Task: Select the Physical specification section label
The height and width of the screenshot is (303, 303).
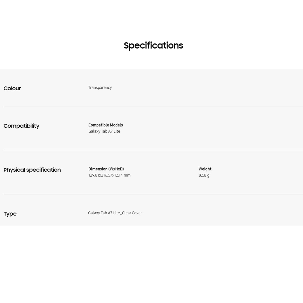Action: [x=32, y=170]
